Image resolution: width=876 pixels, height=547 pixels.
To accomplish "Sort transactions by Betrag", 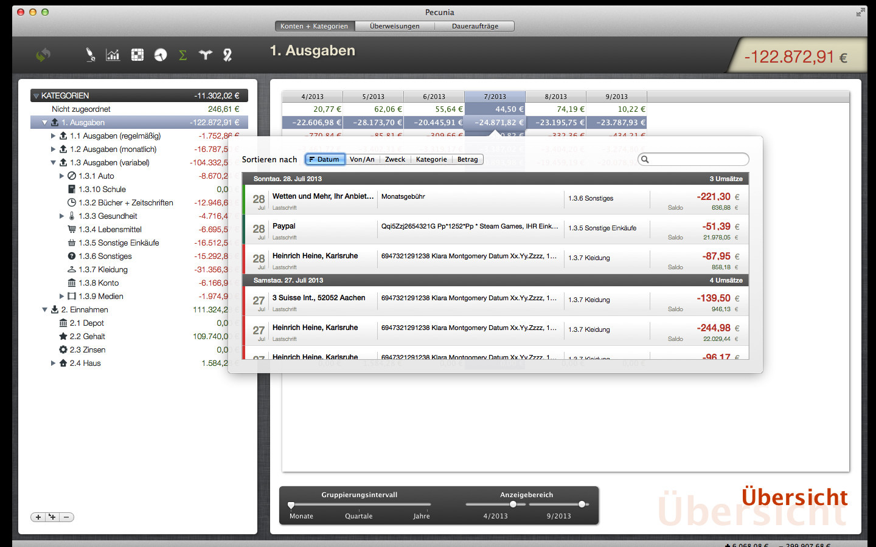I will [x=468, y=159].
